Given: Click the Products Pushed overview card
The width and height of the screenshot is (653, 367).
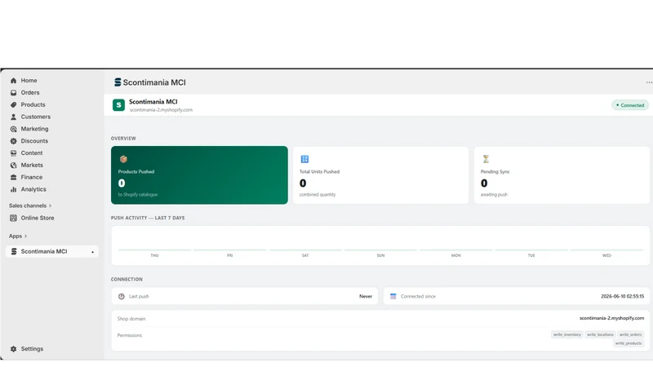Looking at the screenshot, I should click(199, 175).
